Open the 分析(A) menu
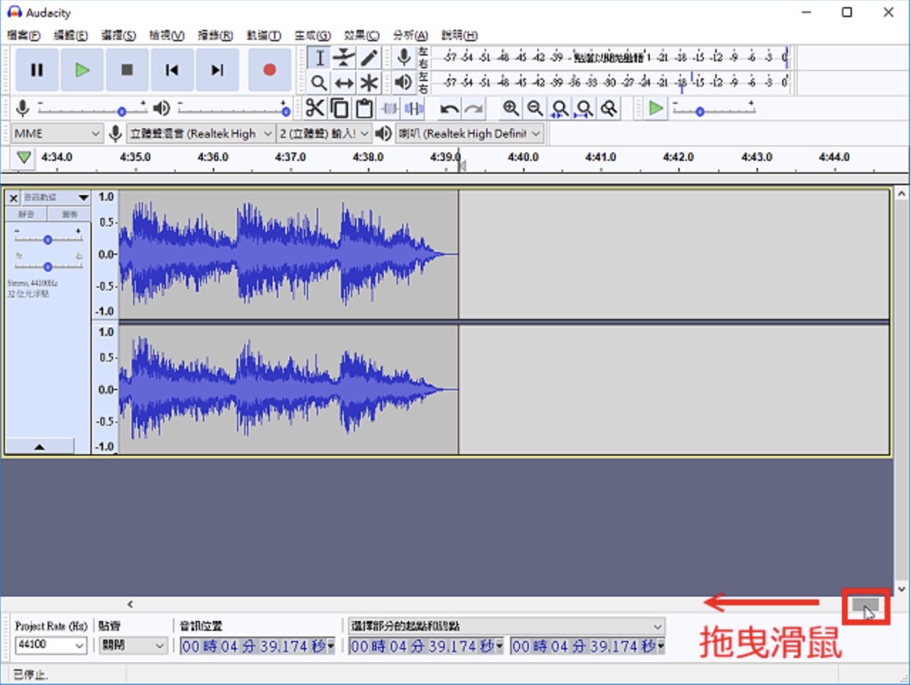This screenshot has width=911, height=685. click(x=410, y=35)
